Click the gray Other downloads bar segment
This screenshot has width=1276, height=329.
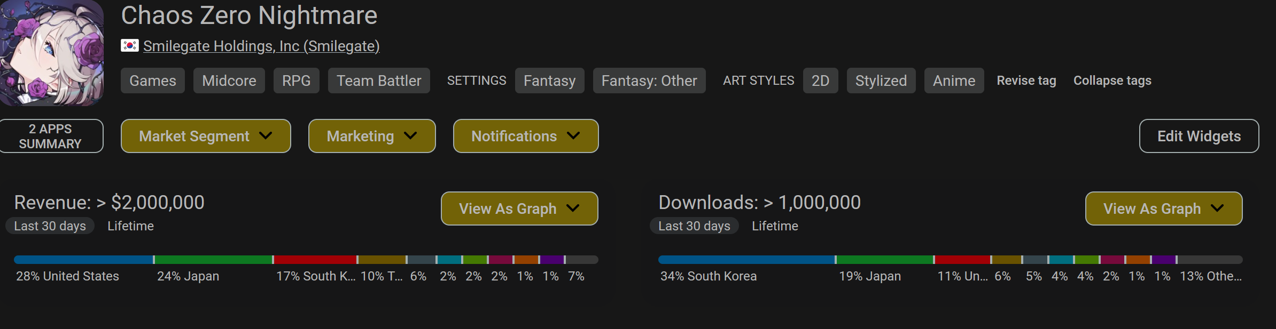[x=1210, y=260]
